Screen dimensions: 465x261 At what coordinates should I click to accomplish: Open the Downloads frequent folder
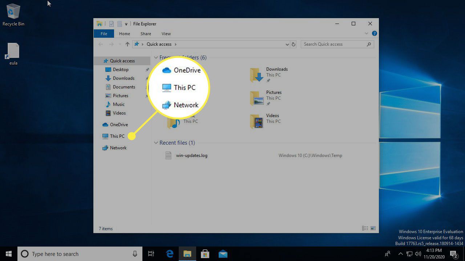click(269, 75)
